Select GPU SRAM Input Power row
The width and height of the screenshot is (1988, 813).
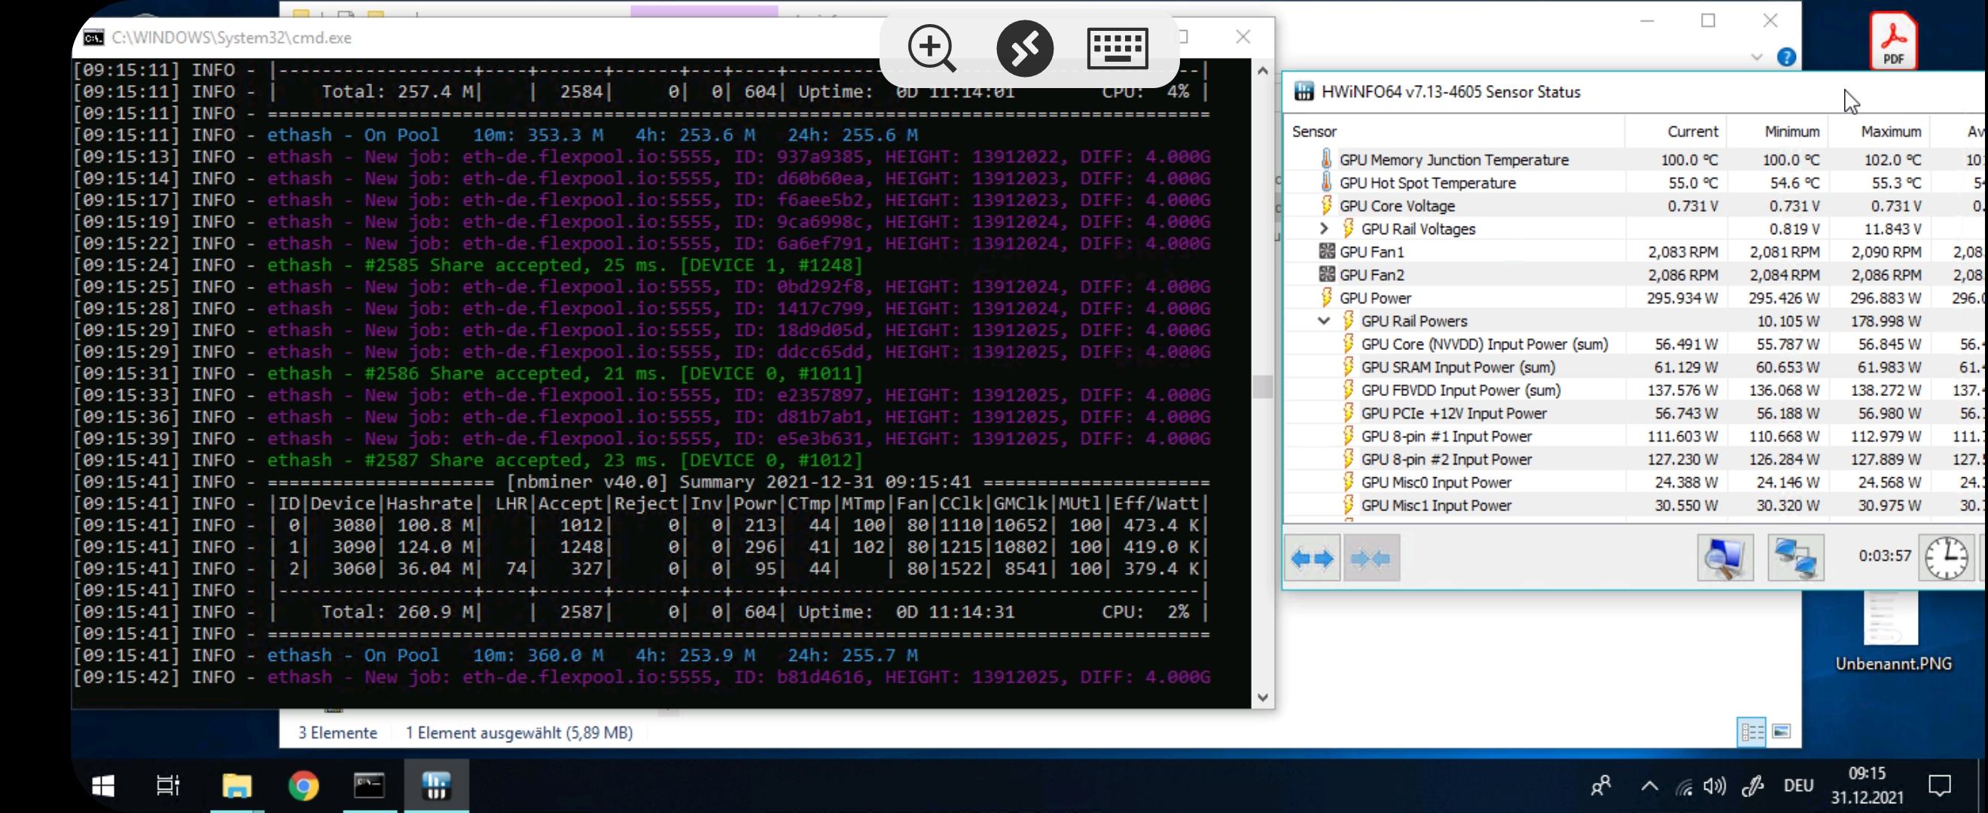tap(1633, 367)
